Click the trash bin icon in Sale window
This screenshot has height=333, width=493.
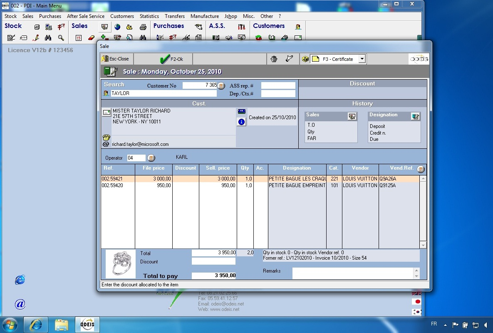click(x=274, y=59)
